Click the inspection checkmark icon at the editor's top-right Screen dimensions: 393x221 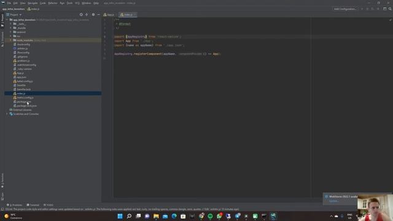pyautogui.click(x=391, y=20)
